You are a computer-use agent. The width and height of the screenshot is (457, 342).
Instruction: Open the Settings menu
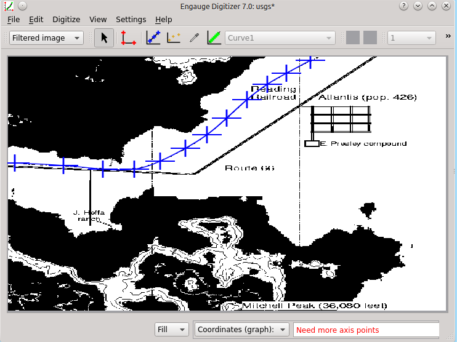tap(131, 19)
